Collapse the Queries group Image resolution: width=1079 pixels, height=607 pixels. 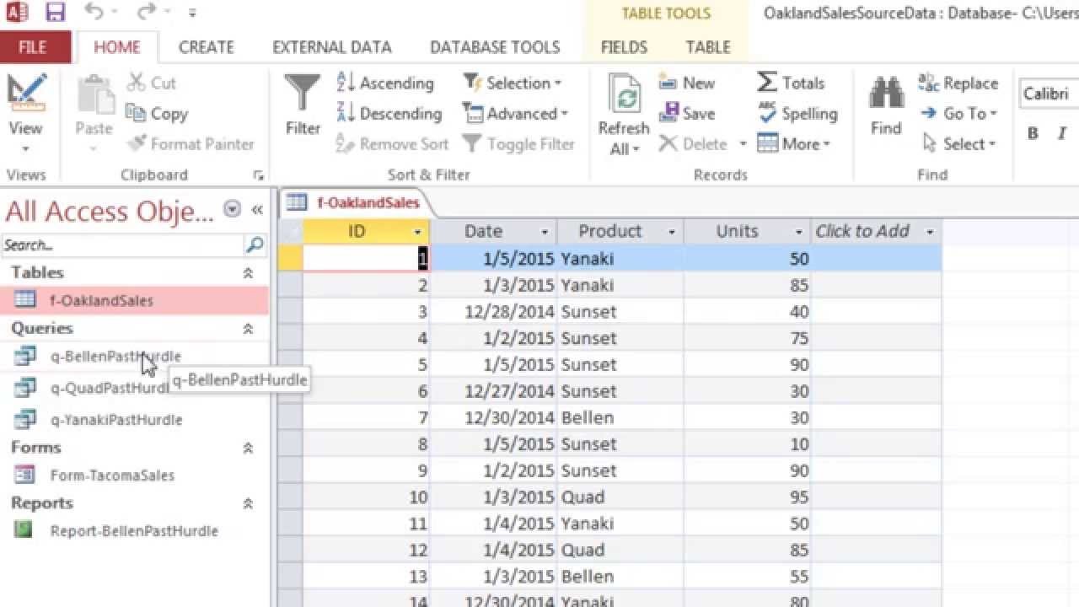click(x=248, y=328)
